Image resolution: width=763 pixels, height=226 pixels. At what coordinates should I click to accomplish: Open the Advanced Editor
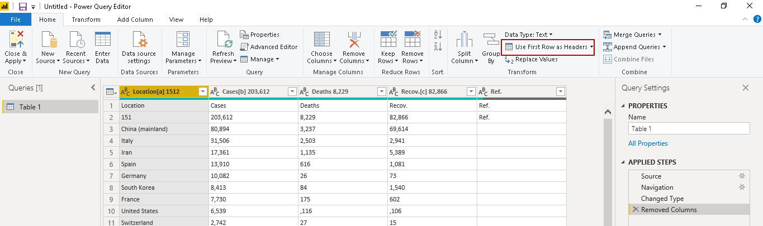tap(269, 47)
